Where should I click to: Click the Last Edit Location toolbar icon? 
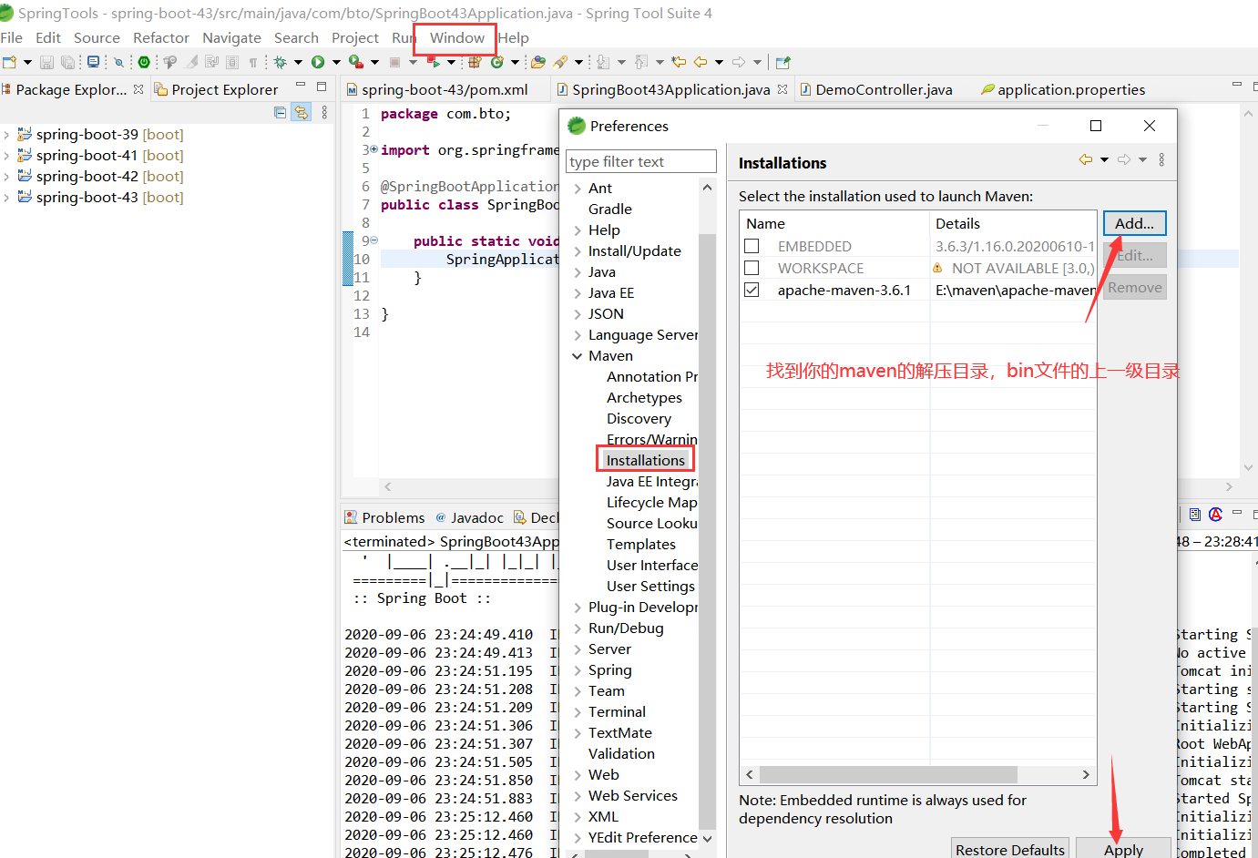tap(679, 62)
